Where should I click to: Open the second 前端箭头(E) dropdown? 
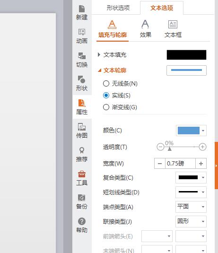(x=191, y=236)
